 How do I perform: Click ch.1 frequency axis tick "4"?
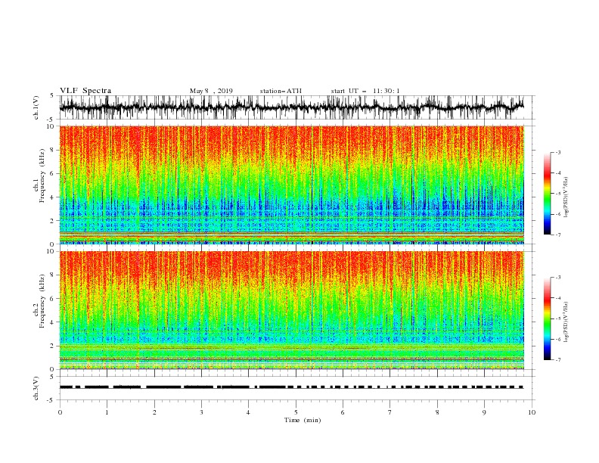52,197
